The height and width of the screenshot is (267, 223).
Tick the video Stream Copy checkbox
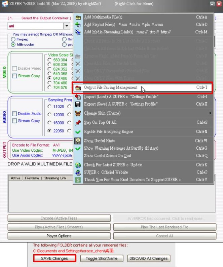pyautogui.click(x=14, y=76)
